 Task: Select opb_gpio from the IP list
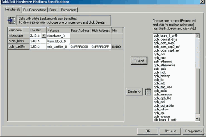coord(160,69)
